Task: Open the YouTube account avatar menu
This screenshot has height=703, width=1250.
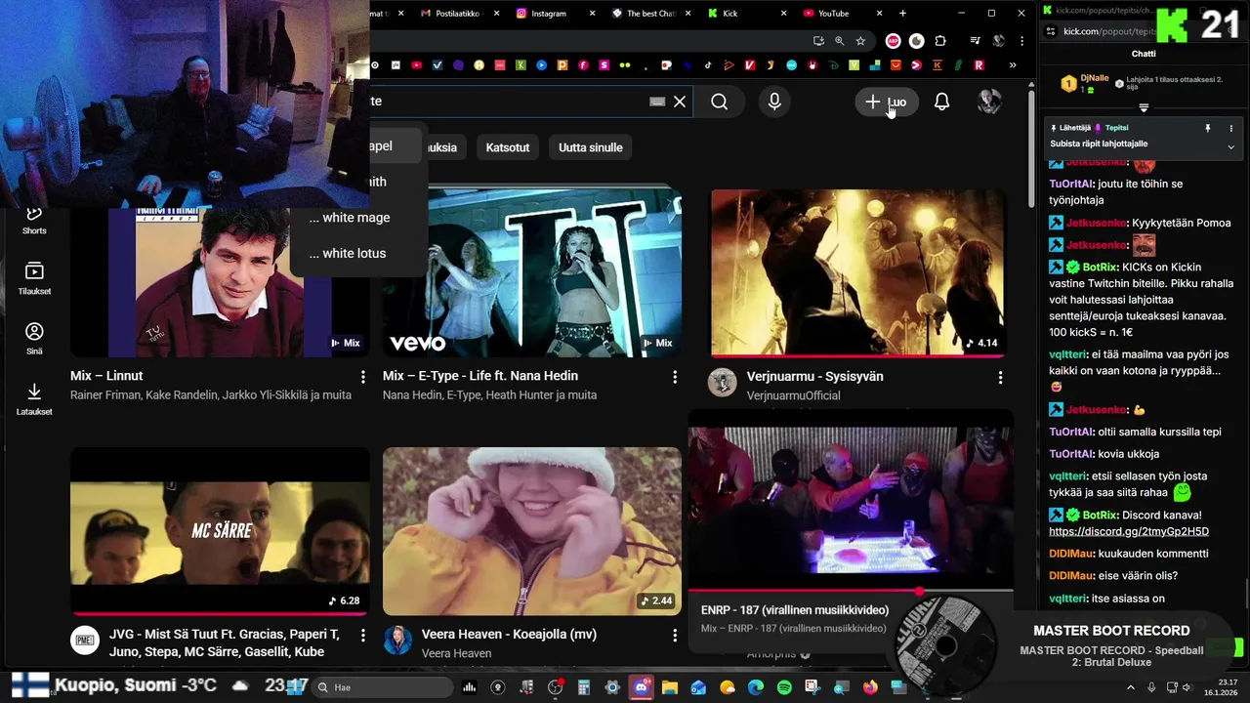Action: (990, 102)
